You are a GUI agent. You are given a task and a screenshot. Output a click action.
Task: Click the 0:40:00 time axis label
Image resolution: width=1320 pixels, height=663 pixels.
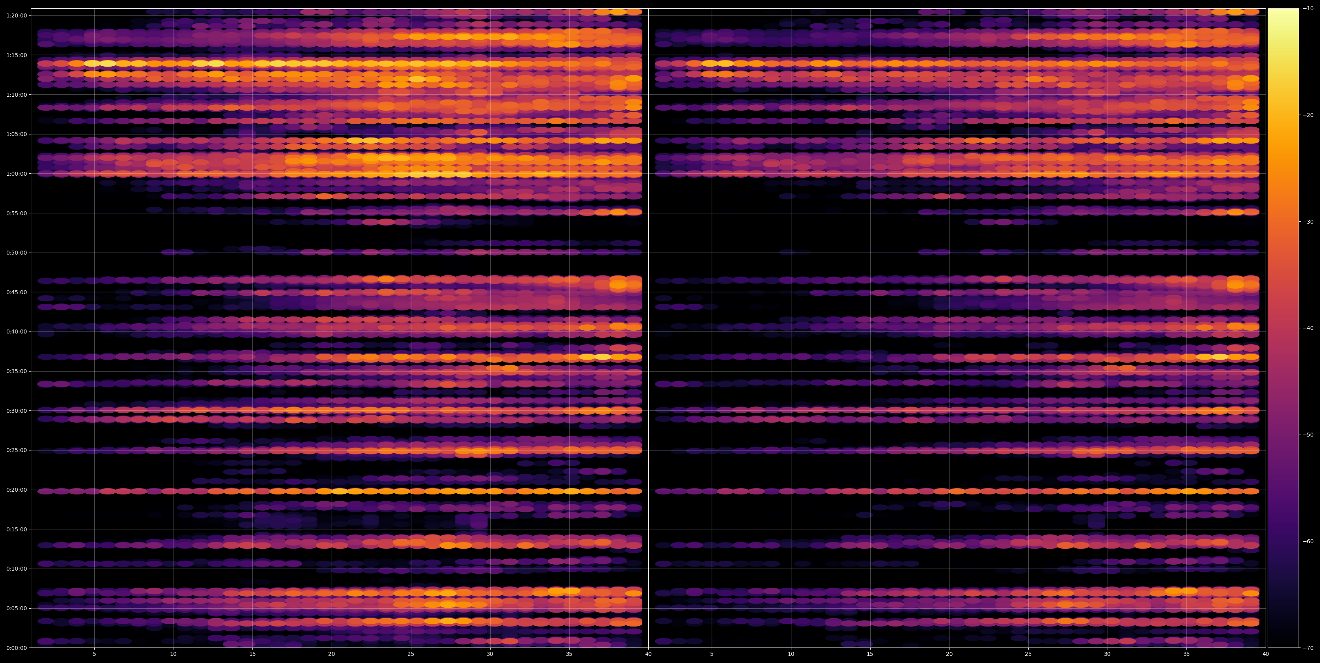pos(16,331)
